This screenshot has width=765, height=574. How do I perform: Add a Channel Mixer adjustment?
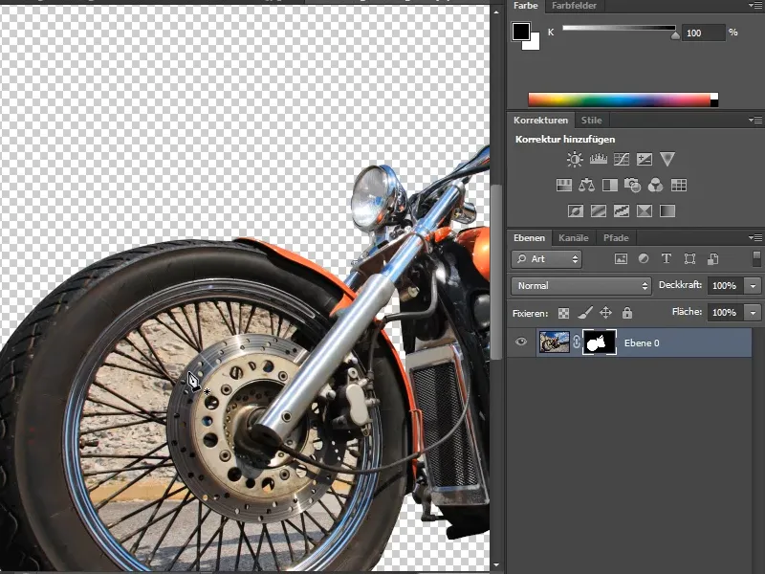click(655, 185)
